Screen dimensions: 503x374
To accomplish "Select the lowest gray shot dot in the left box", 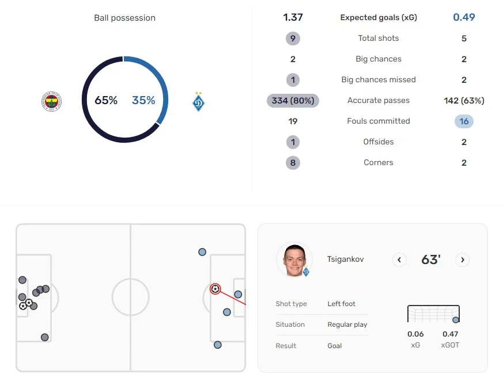I will click(x=44, y=337).
